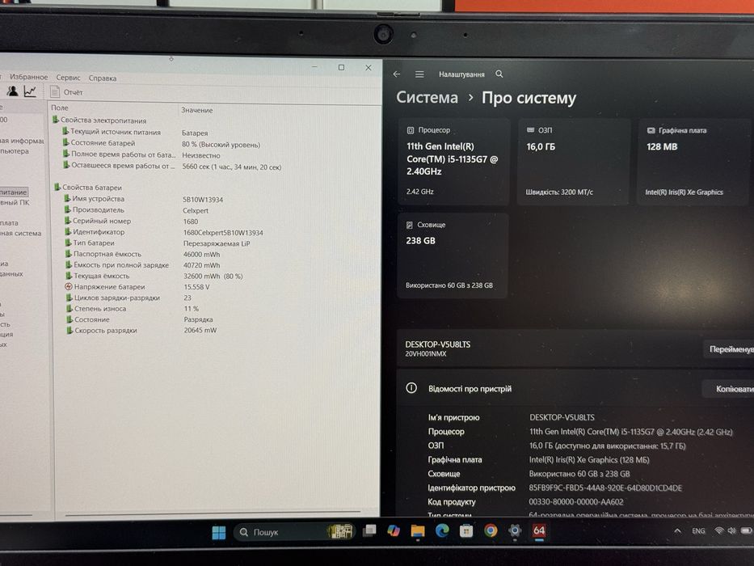Open the Справка menu

pos(103,78)
